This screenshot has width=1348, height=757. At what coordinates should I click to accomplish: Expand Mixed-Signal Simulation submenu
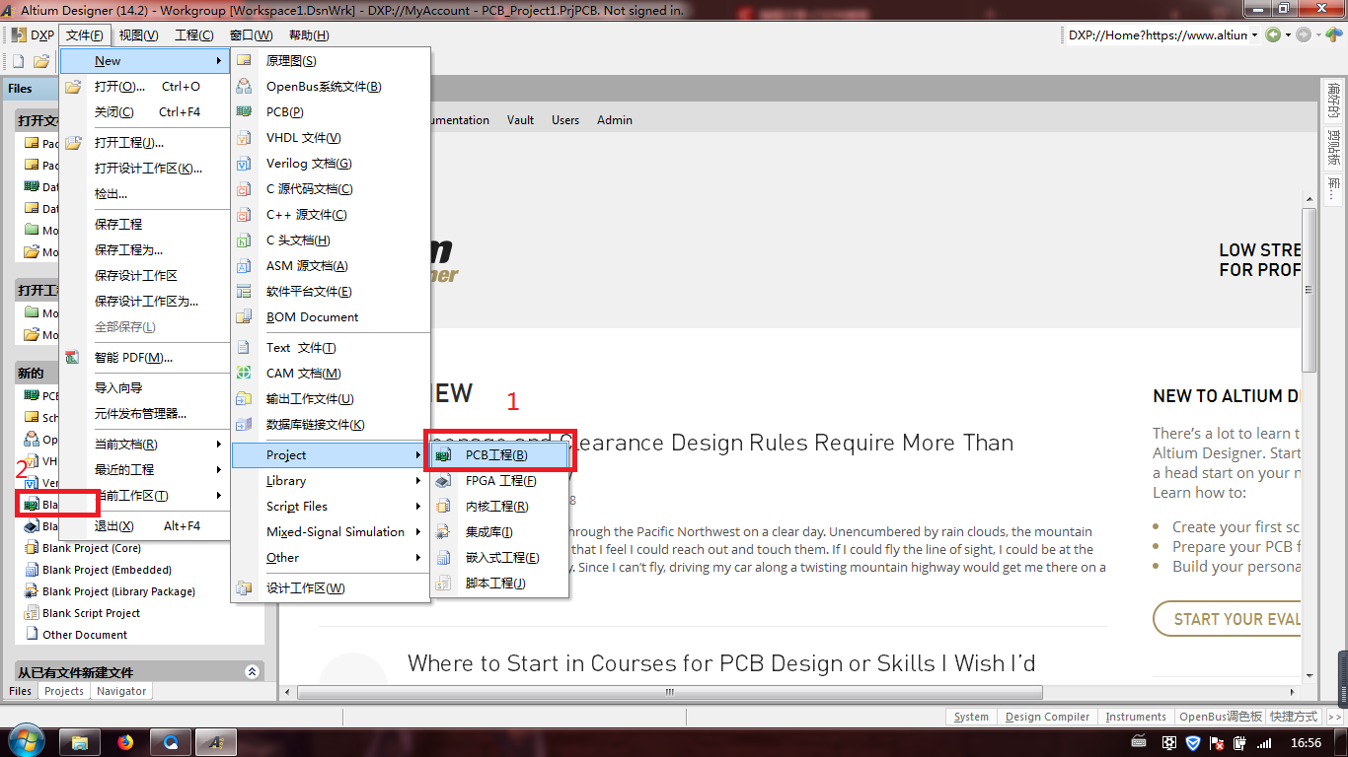coord(331,532)
